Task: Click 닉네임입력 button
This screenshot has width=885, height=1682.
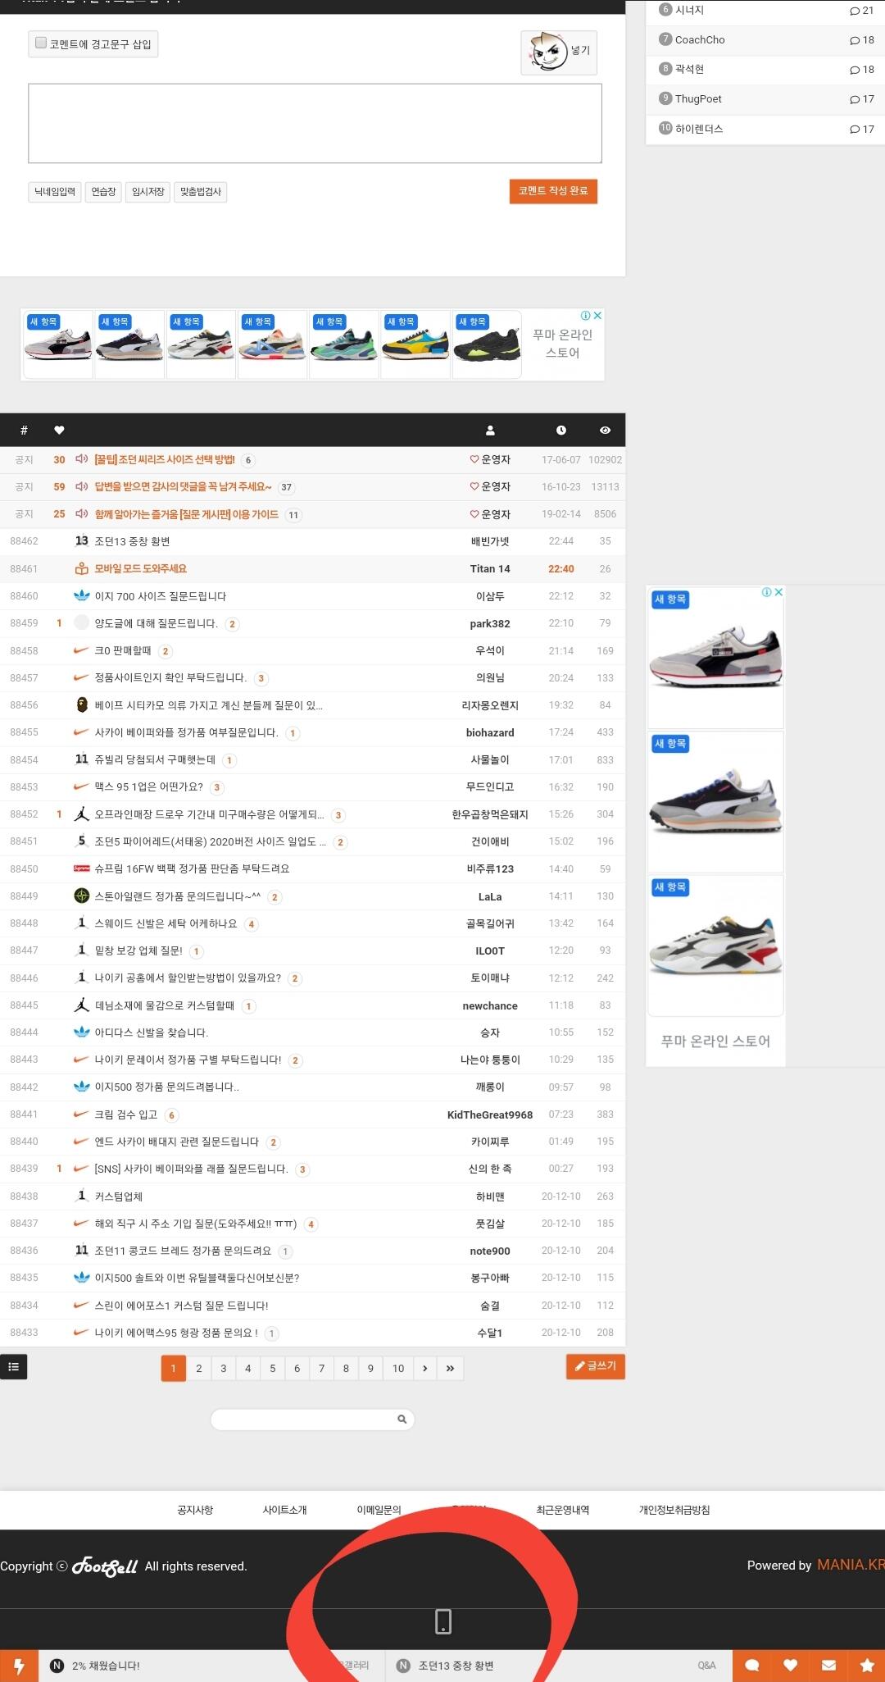Action: (x=55, y=192)
